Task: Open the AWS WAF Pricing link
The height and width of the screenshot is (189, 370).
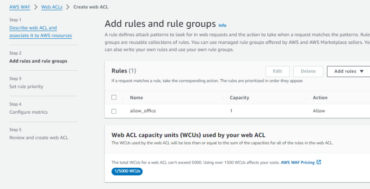Action: (297, 162)
